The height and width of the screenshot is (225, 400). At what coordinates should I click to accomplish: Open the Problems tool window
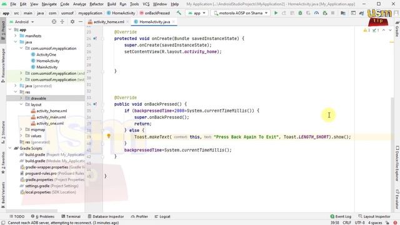click(x=43, y=216)
